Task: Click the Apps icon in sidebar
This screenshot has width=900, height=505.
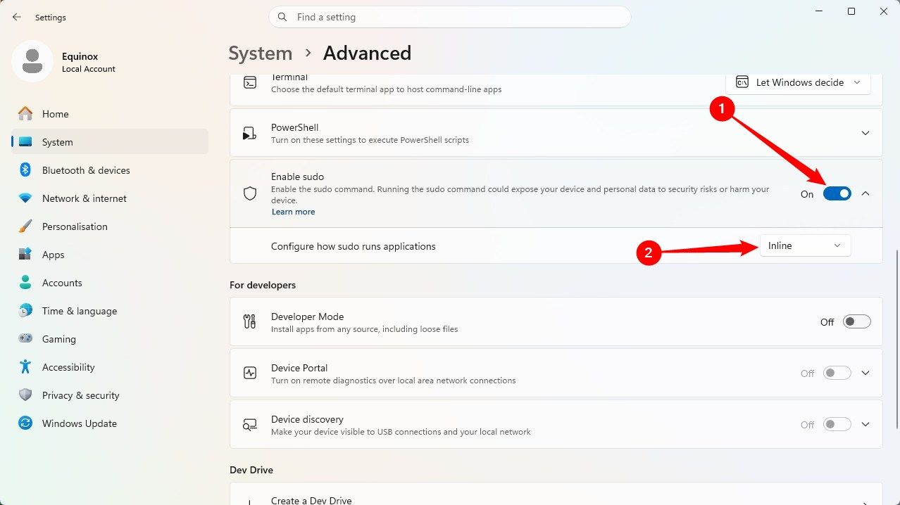Action: point(25,255)
